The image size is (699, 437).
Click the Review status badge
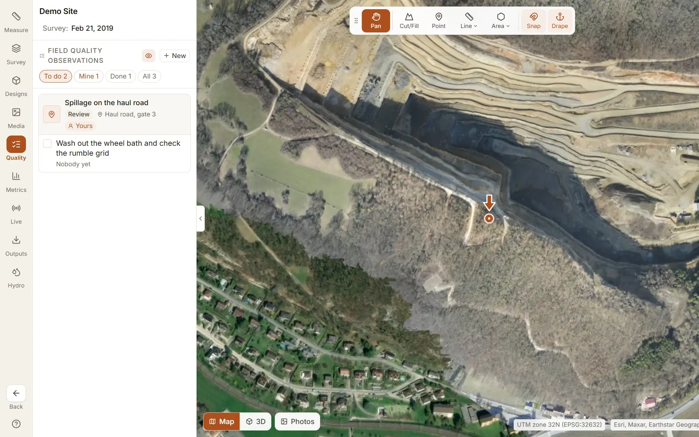[x=79, y=114]
